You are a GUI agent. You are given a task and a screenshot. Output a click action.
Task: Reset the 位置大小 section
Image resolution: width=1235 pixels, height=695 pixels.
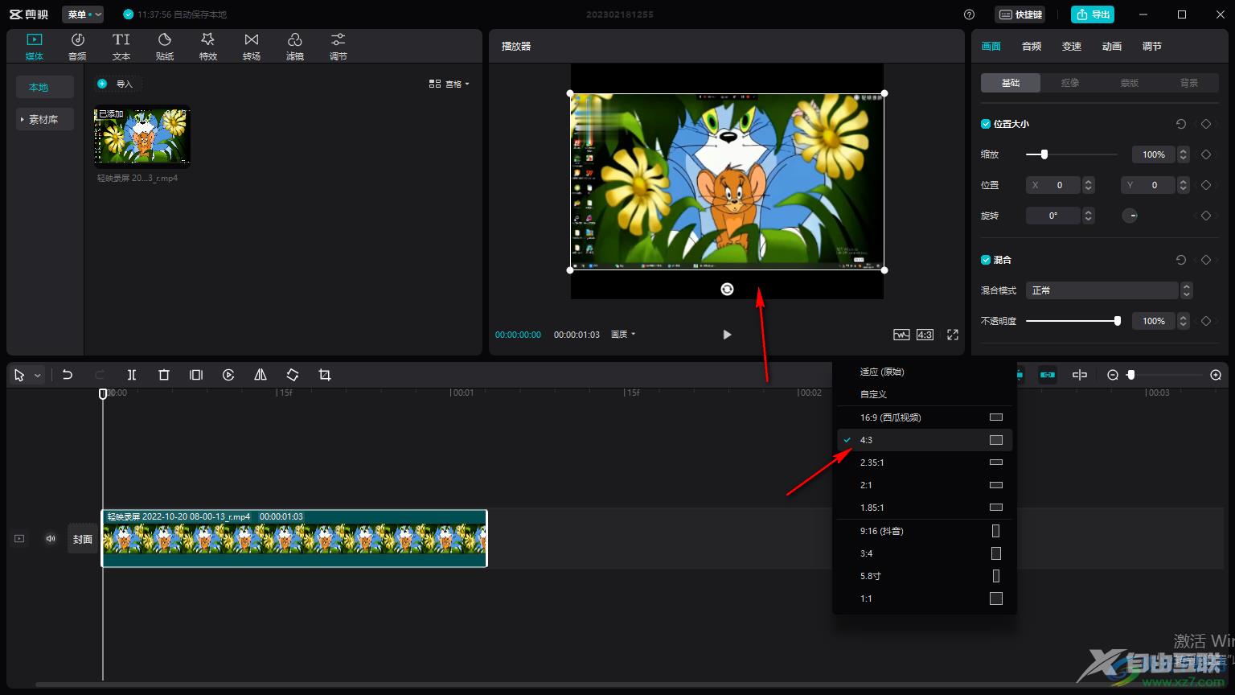[1181, 124]
